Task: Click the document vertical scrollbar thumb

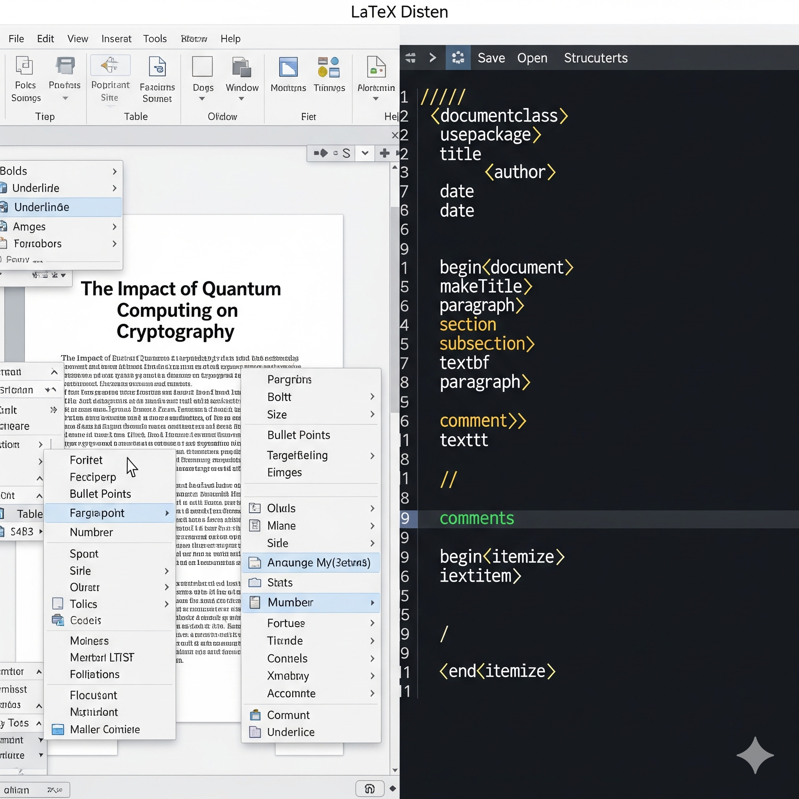Action: [394, 309]
